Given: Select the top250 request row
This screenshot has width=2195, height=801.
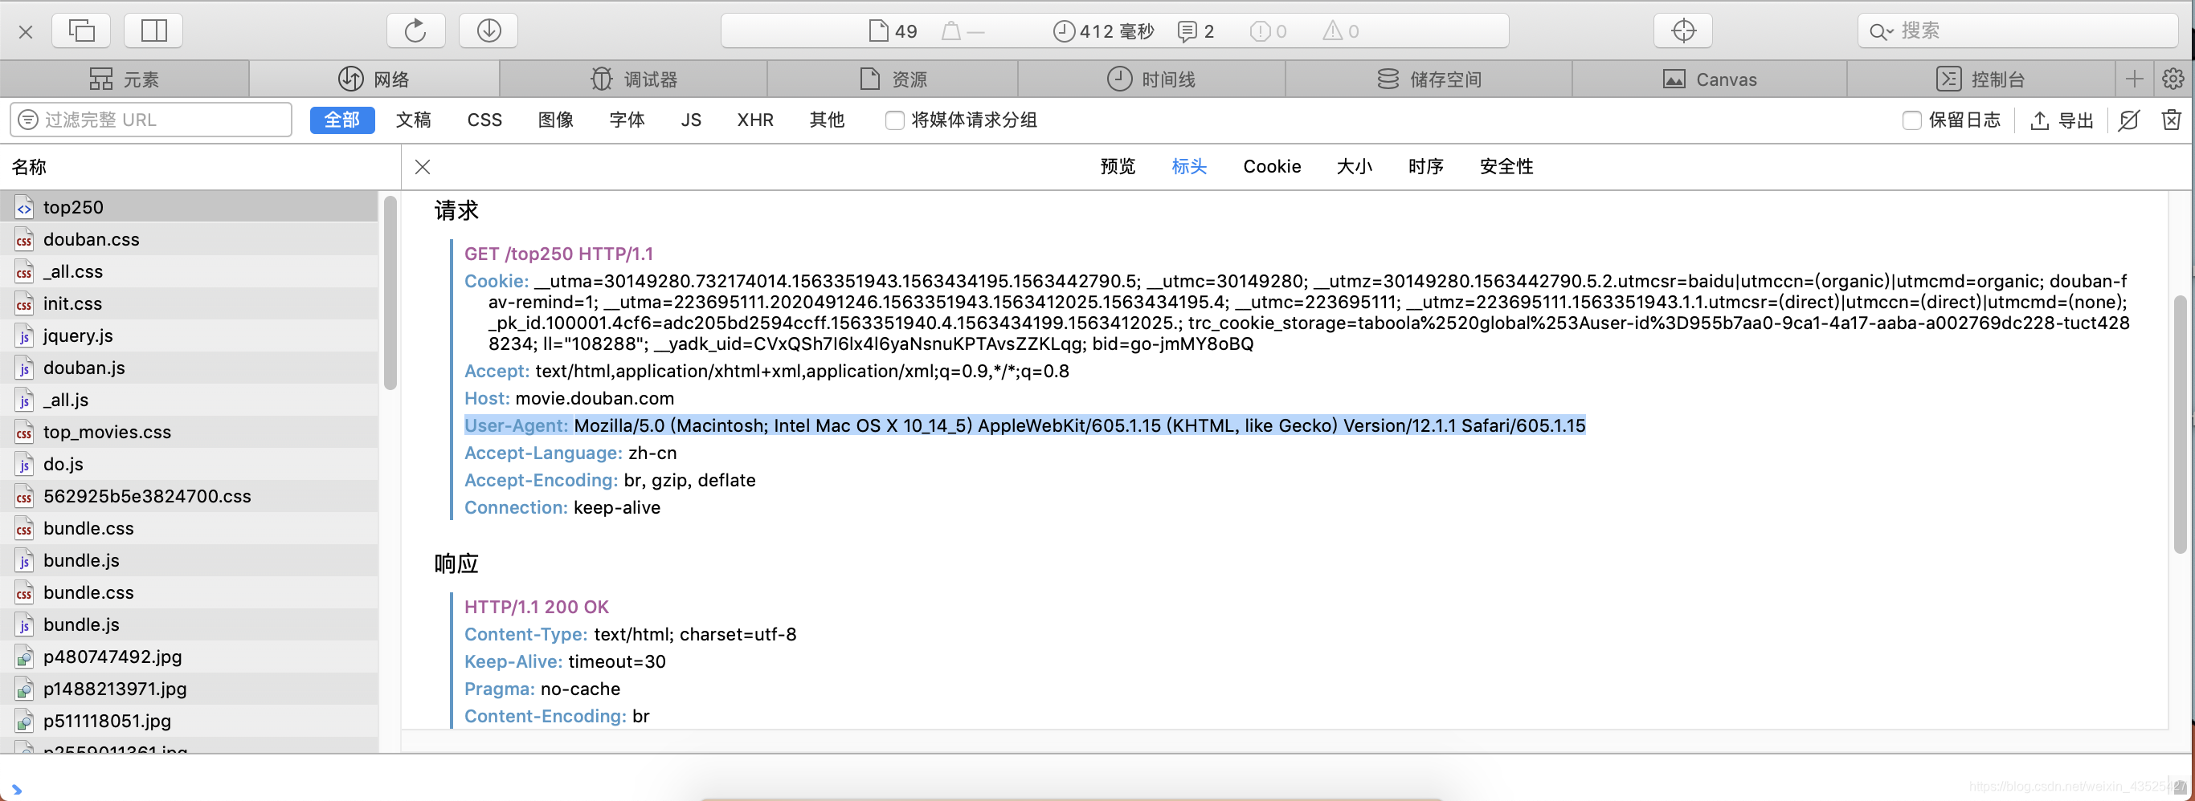Looking at the screenshot, I should click(x=189, y=207).
